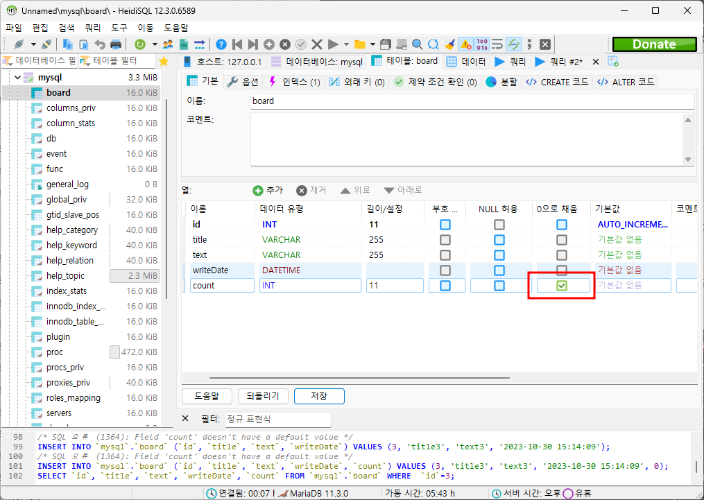Click the blue help question icon
Viewport: 704px width, 500px height.
point(221,44)
